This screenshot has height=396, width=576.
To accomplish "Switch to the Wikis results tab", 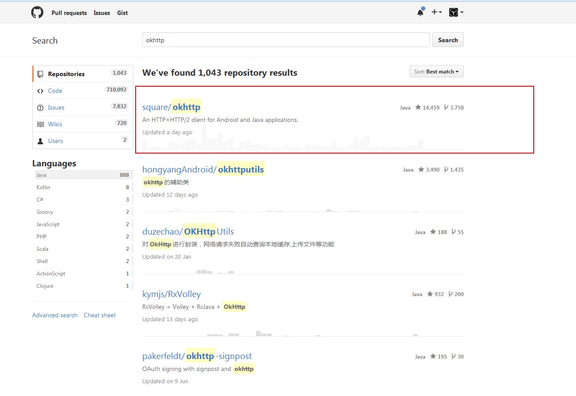I will pyautogui.click(x=55, y=124).
